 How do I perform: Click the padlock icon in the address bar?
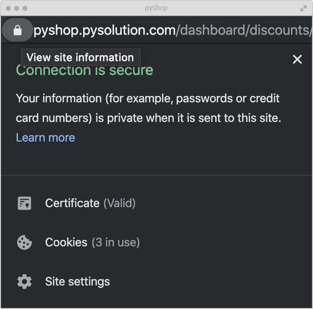pyautogui.click(x=18, y=30)
